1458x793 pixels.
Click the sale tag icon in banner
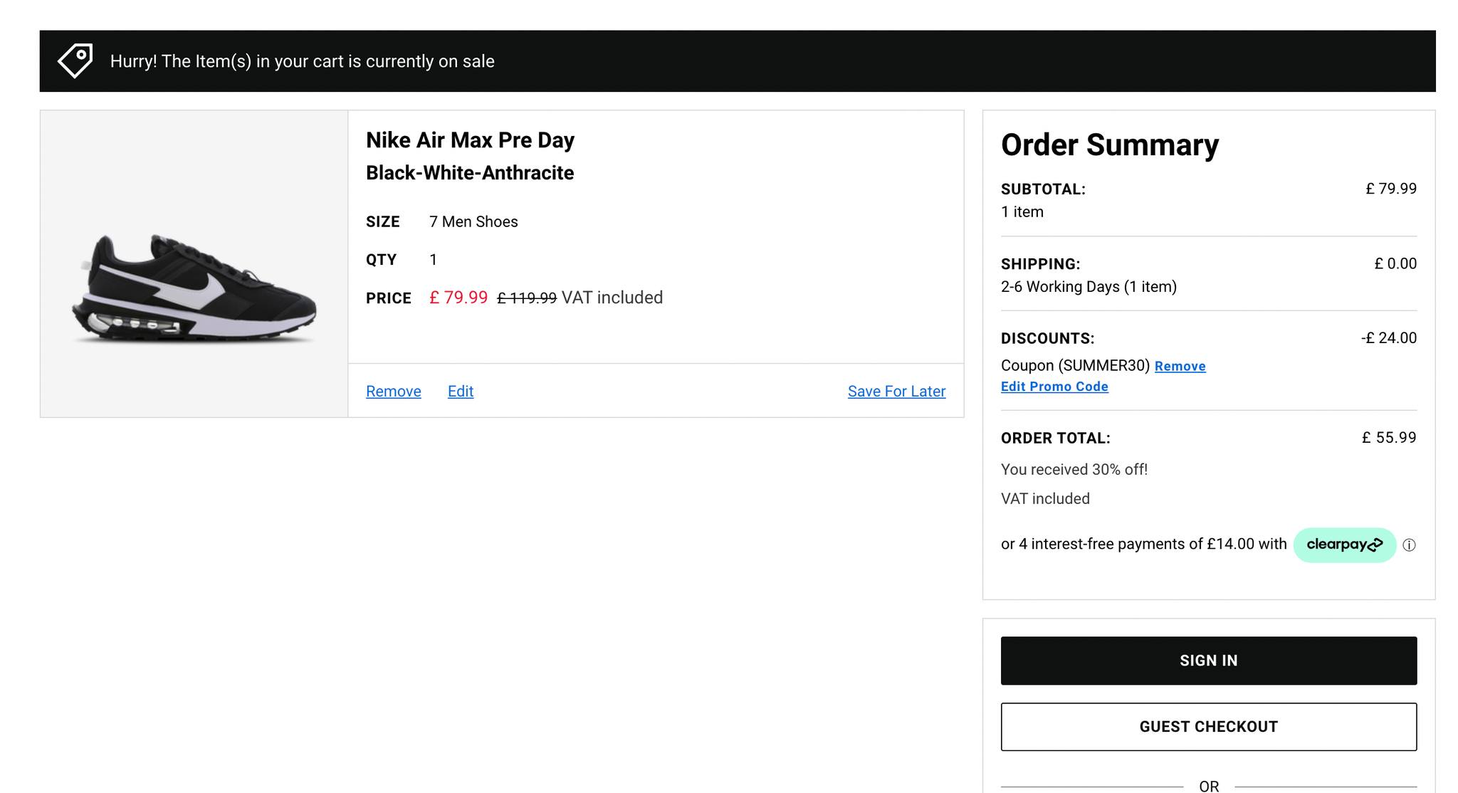click(x=75, y=61)
